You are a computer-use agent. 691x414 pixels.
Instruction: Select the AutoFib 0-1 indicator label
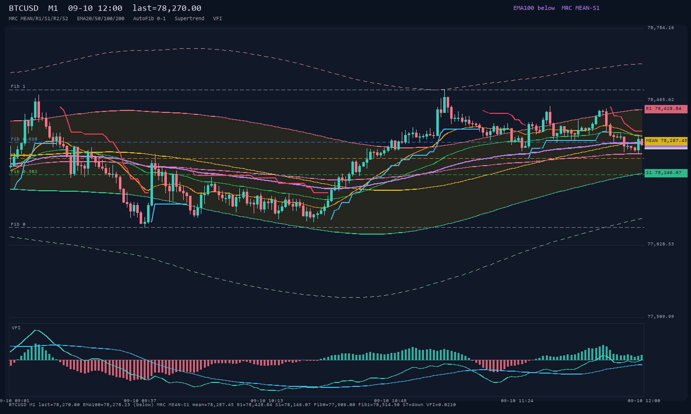[x=150, y=18]
